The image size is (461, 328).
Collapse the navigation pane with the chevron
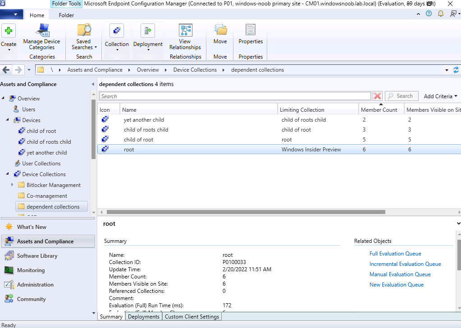pos(93,84)
